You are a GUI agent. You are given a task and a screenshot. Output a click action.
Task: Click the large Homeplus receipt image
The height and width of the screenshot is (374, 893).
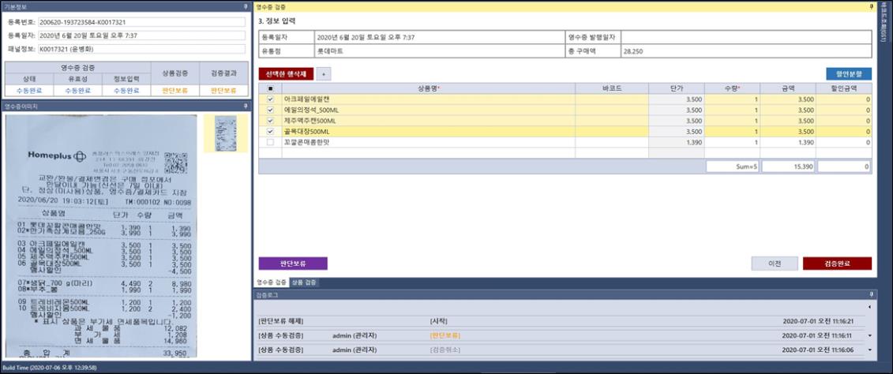pyautogui.click(x=101, y=236)
